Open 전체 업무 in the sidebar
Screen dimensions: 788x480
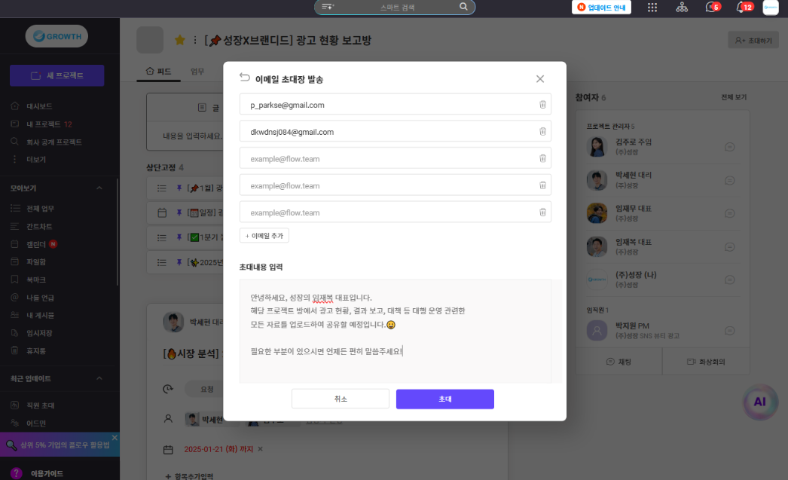click(x=40, y=208)
